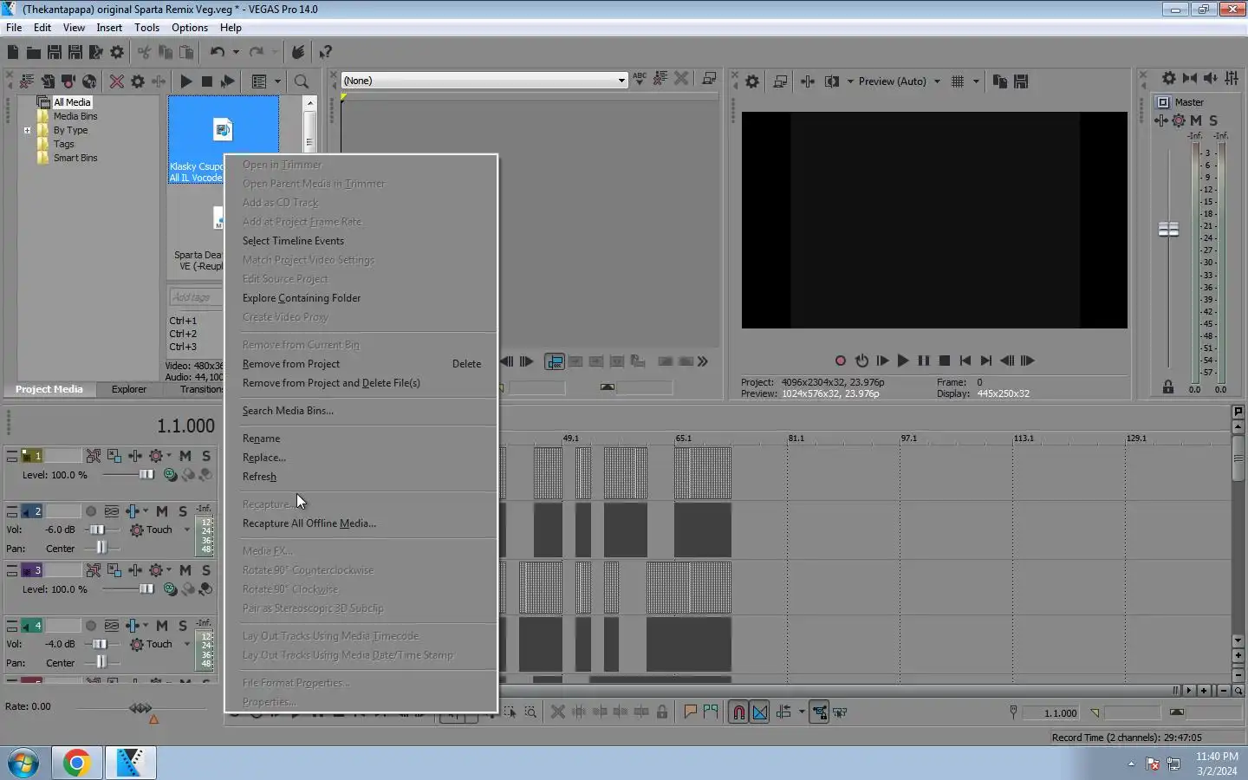Solo audio track 4
The width and height of the screenshot is (1248, 780).
183,626
